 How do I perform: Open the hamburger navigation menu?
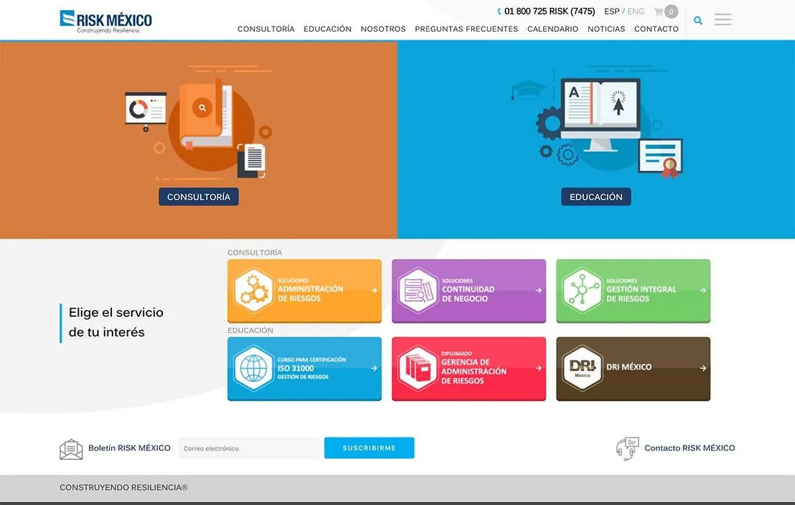tap(723, 19)
